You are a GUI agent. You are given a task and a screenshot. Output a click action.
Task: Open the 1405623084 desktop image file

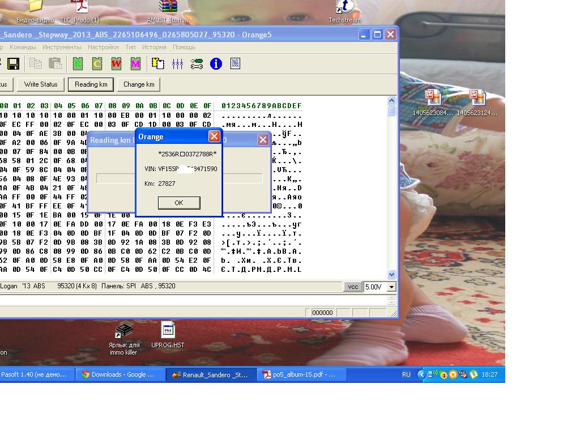[x=432, y=103]
